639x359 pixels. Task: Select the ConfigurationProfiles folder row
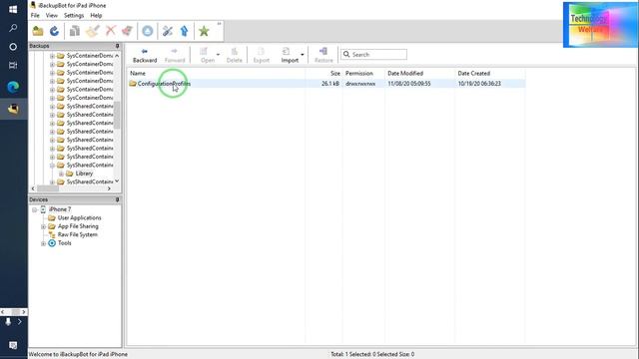point(326,84)
